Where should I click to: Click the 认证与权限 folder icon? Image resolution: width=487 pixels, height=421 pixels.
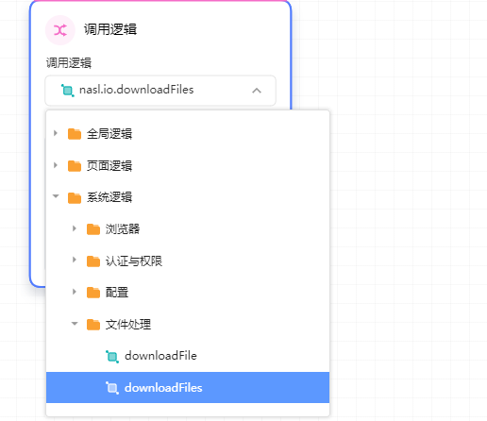point(93,261)
